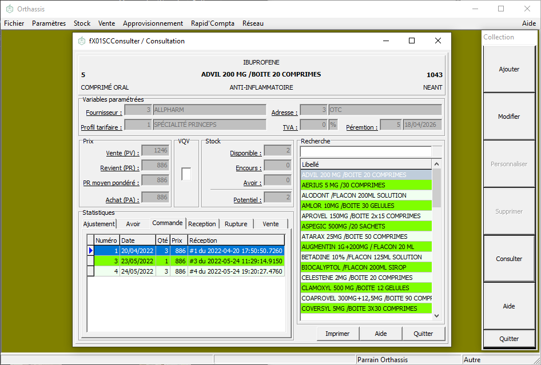The width and height of the screenshot is (541, 365).
Task: Click the Aide button beside Imprimer
Action: (380, 334)
